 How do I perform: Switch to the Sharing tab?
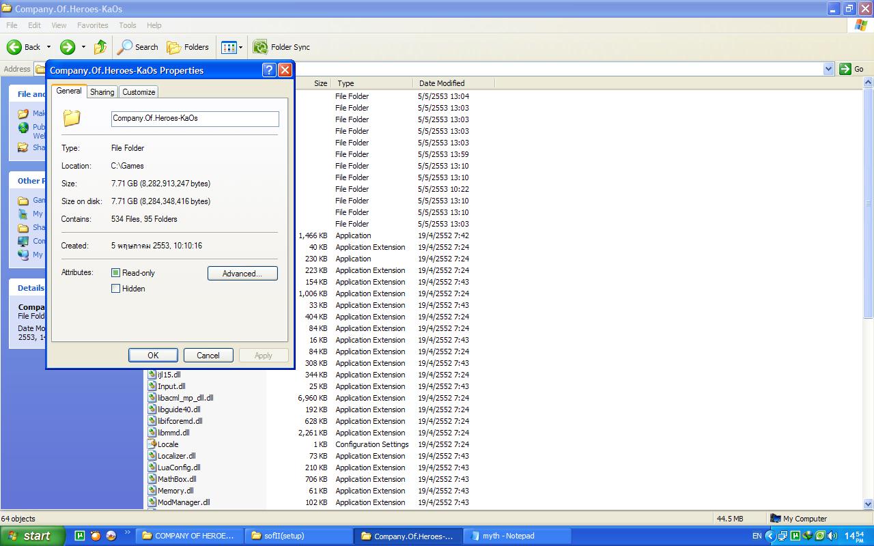(102, 92)
